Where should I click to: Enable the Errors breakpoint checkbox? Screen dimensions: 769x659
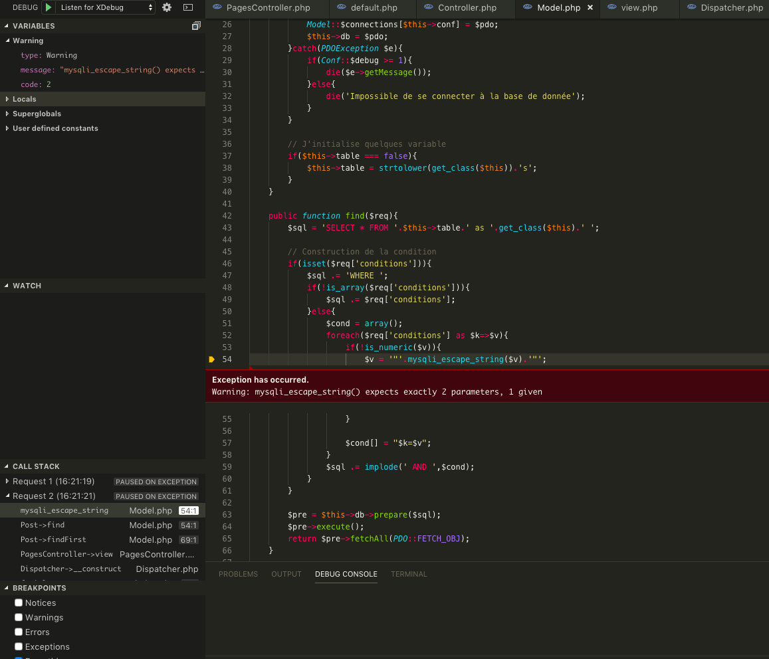click(19, 632)
